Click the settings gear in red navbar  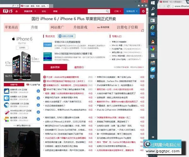pyautogui.click(x=143, y=11)
